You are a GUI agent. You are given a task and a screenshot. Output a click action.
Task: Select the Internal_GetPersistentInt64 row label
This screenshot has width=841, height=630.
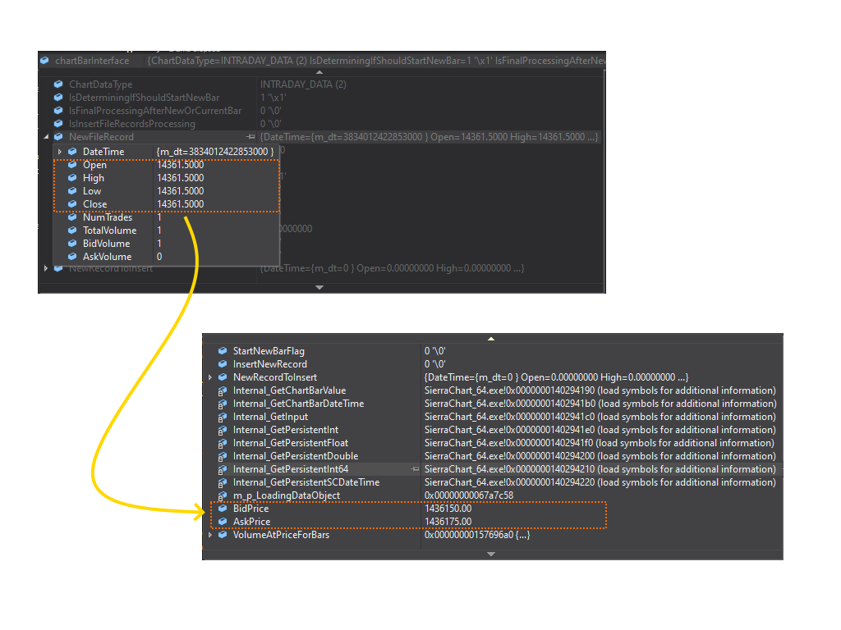290,469
